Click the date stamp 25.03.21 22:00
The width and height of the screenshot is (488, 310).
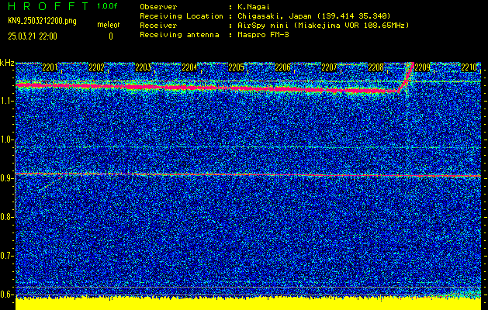(33, 36)
